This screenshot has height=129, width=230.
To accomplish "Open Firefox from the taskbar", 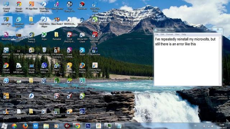I will (25, 126).
